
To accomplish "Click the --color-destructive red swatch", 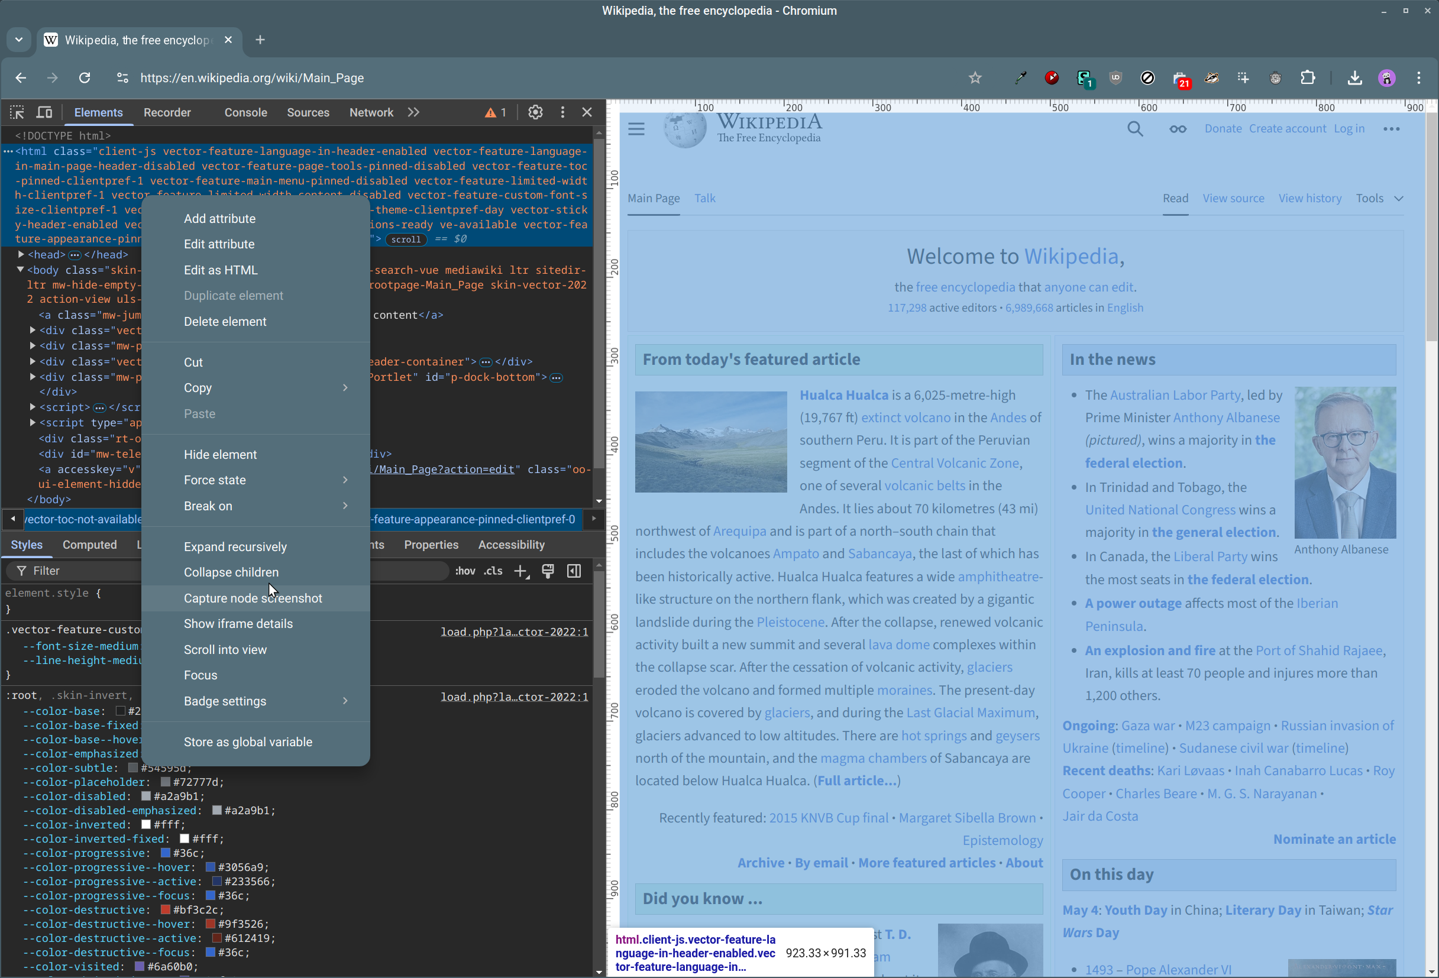I will [x=166, y=910].
